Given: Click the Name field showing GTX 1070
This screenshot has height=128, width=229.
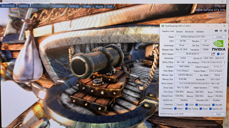Looking at the screenshot, I should [x=193, y=37].
